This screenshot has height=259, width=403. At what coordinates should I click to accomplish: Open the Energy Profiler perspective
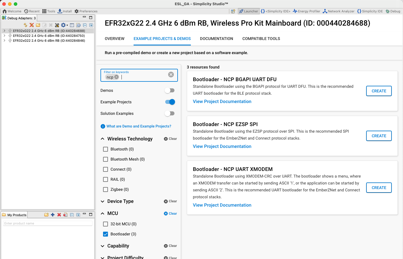(x=306, y=11)
